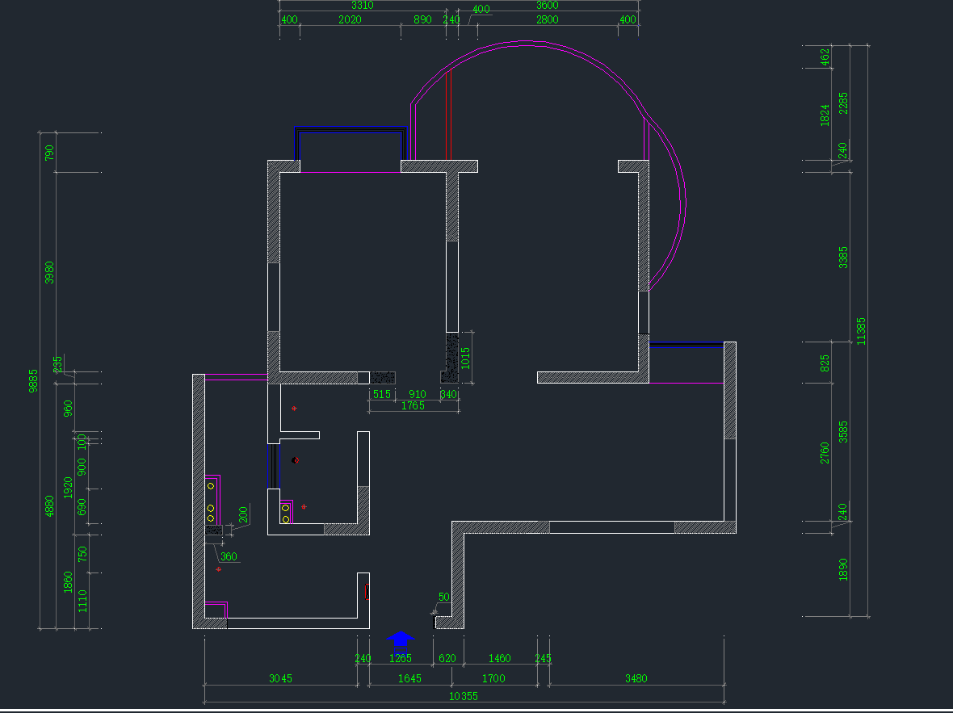Select the overall height dimension 11385

863,331
